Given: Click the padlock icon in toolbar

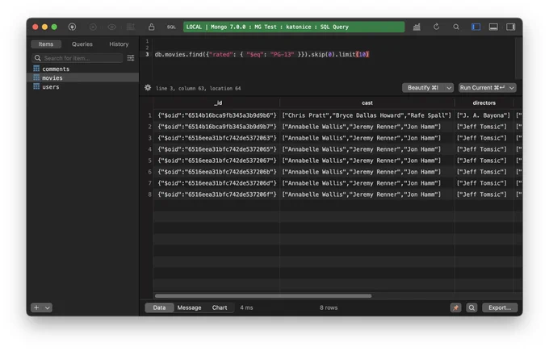Looking at the screenshot, I should (x=151, y=27).
